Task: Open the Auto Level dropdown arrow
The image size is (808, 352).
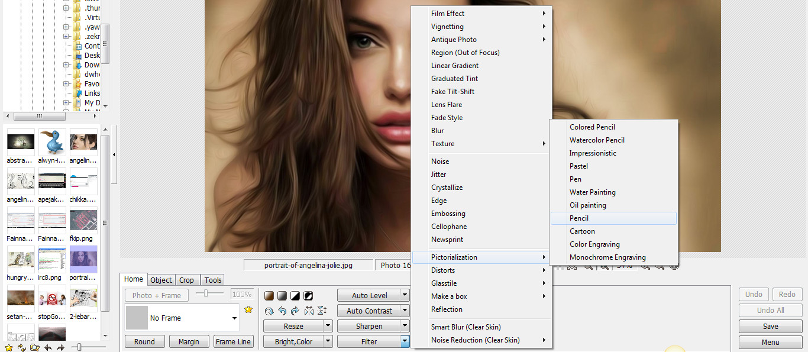Action: tap(405, 295)
